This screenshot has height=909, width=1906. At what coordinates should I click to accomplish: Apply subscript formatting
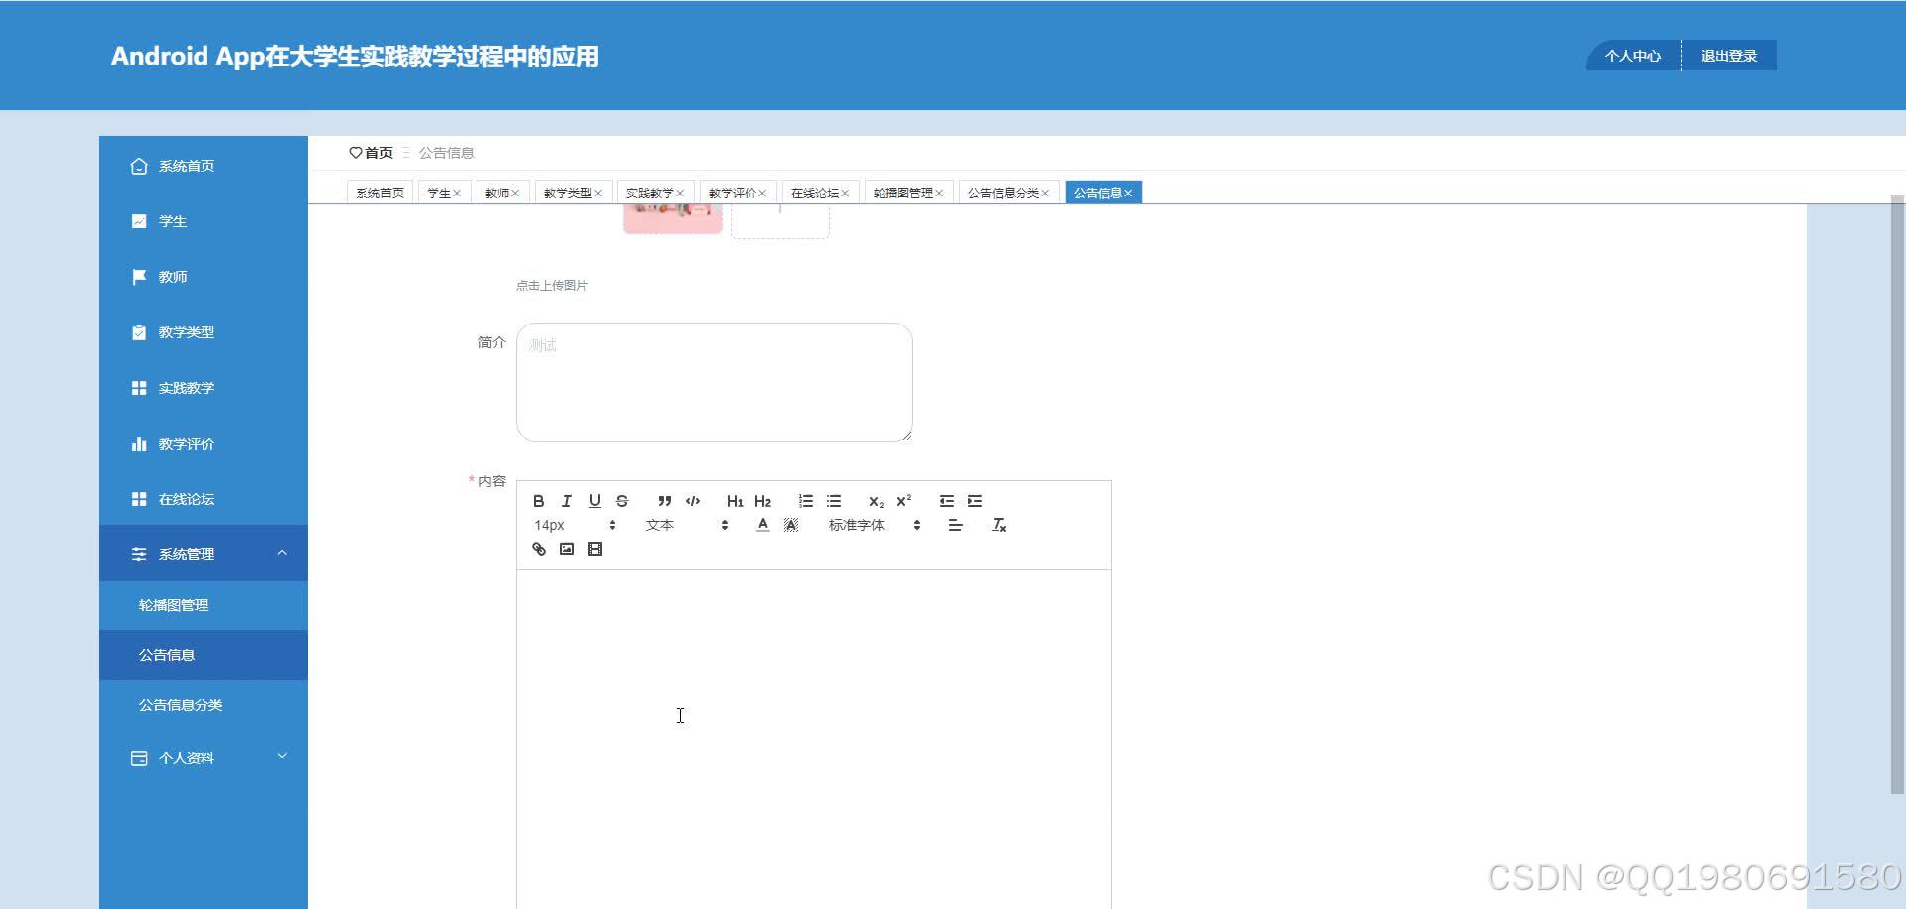pyautogui.click(x=875, y=501)
